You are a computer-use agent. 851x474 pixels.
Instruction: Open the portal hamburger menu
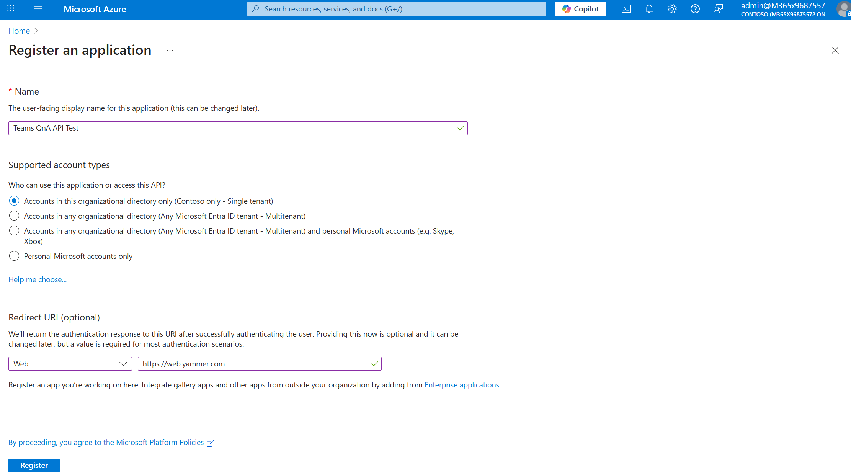(38, 9)
